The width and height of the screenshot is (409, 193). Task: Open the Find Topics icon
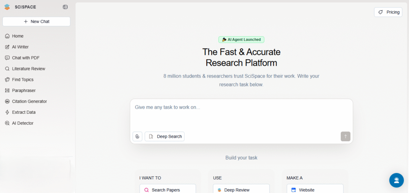(x=7, y=80)
